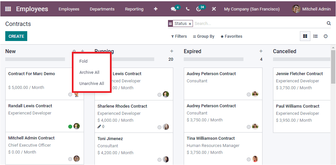Screen dimensions: 336x165
Task: Open the Departments menu
Action: [102, 9]
